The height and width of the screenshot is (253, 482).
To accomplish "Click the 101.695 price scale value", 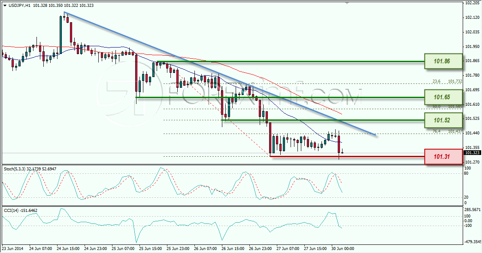I will [472, 89].
